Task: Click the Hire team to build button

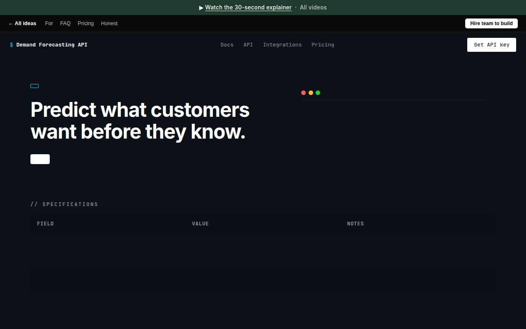Action: (x=491, y=23)
